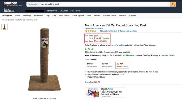Click the back arrow to search results
182x101 pixels.
[x=2, y=20]
